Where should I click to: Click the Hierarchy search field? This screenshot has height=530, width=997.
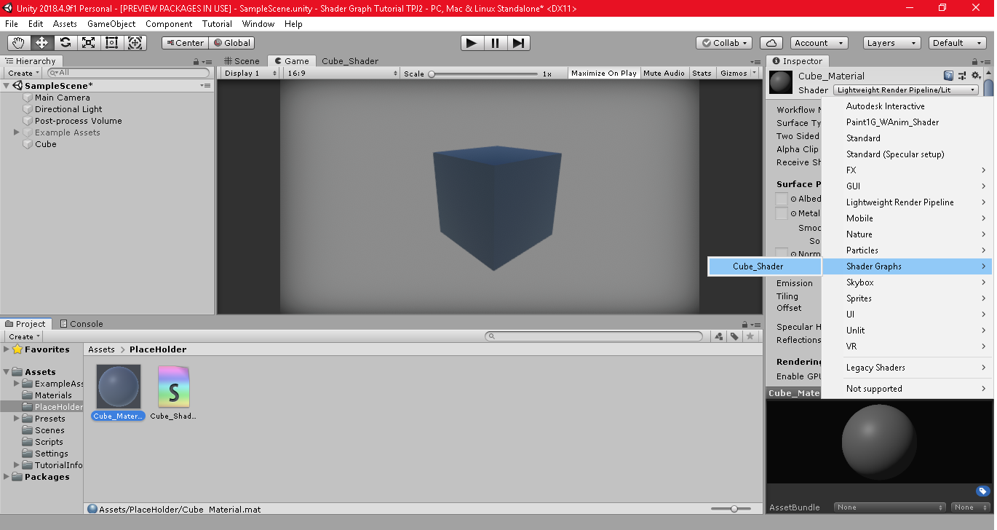tap(128, 73)
